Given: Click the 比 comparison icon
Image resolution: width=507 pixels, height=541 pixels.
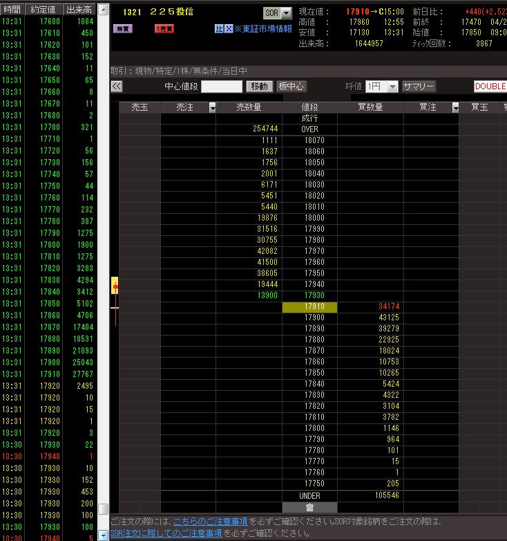Looking at the screenshot, I should pyautogui.click(x=219, y=28).
